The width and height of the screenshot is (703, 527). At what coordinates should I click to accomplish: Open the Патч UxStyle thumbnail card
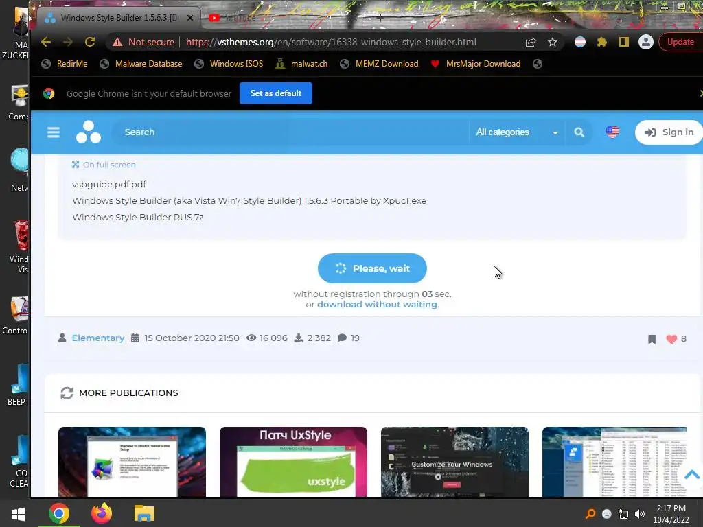(293, 462)
